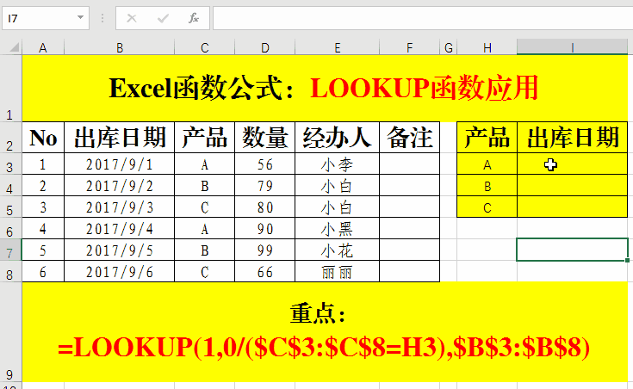633x389 pixels.
Task: Click the date cell 2017/9/2
Action: tap(120, 185)
